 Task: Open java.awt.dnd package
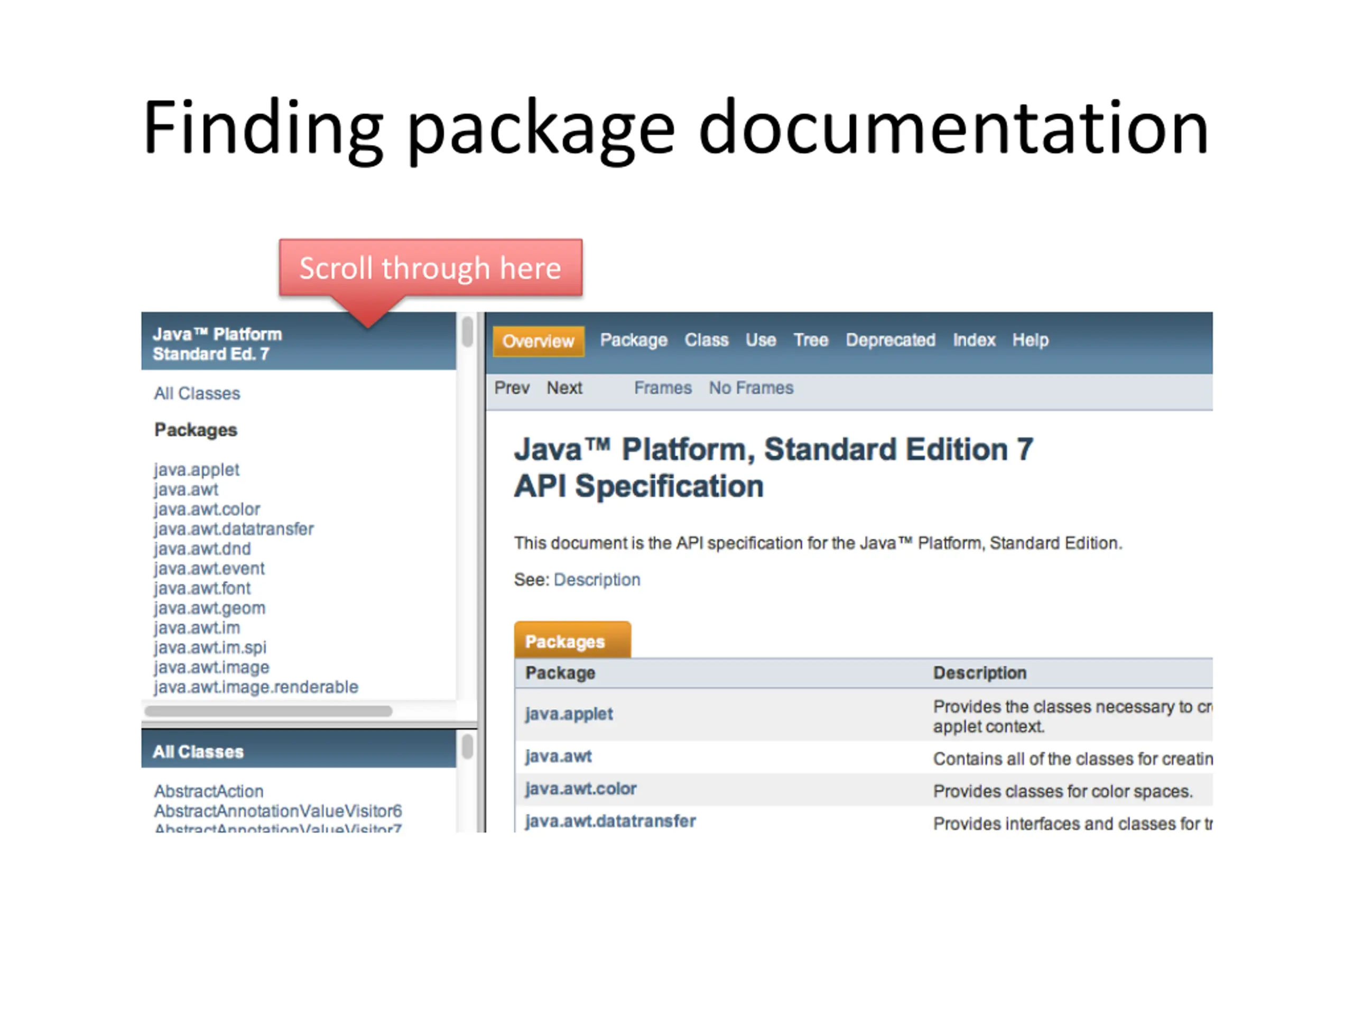(x=202, y=549)
